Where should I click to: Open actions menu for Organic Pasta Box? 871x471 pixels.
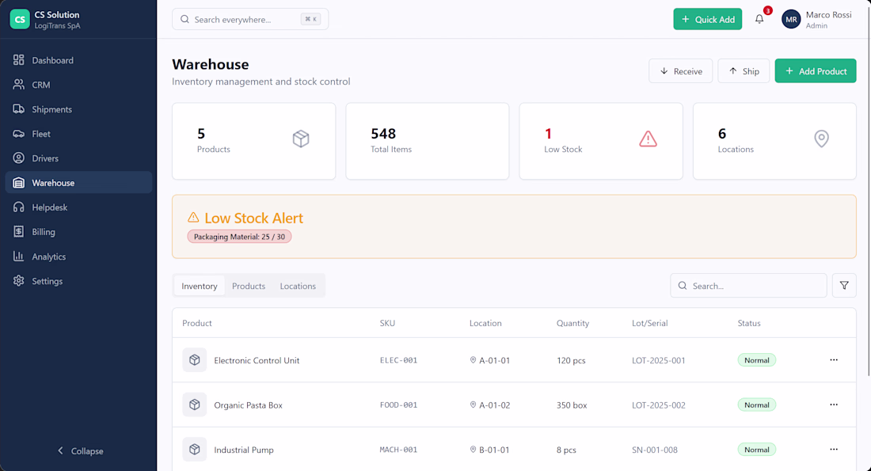834,405
